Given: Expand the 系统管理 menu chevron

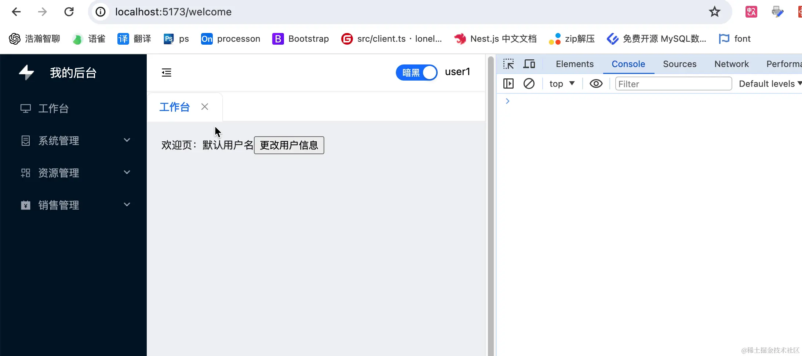Looking at the screenshot, I should (127, 140).
